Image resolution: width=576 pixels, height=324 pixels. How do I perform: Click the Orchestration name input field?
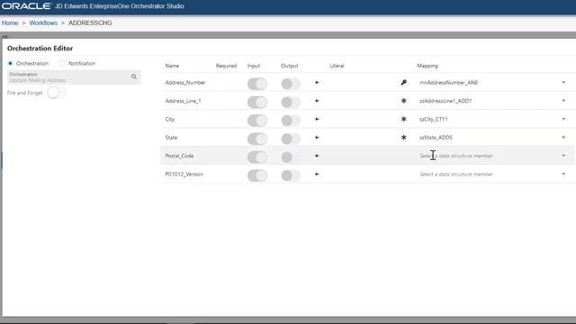pos(74,77)
